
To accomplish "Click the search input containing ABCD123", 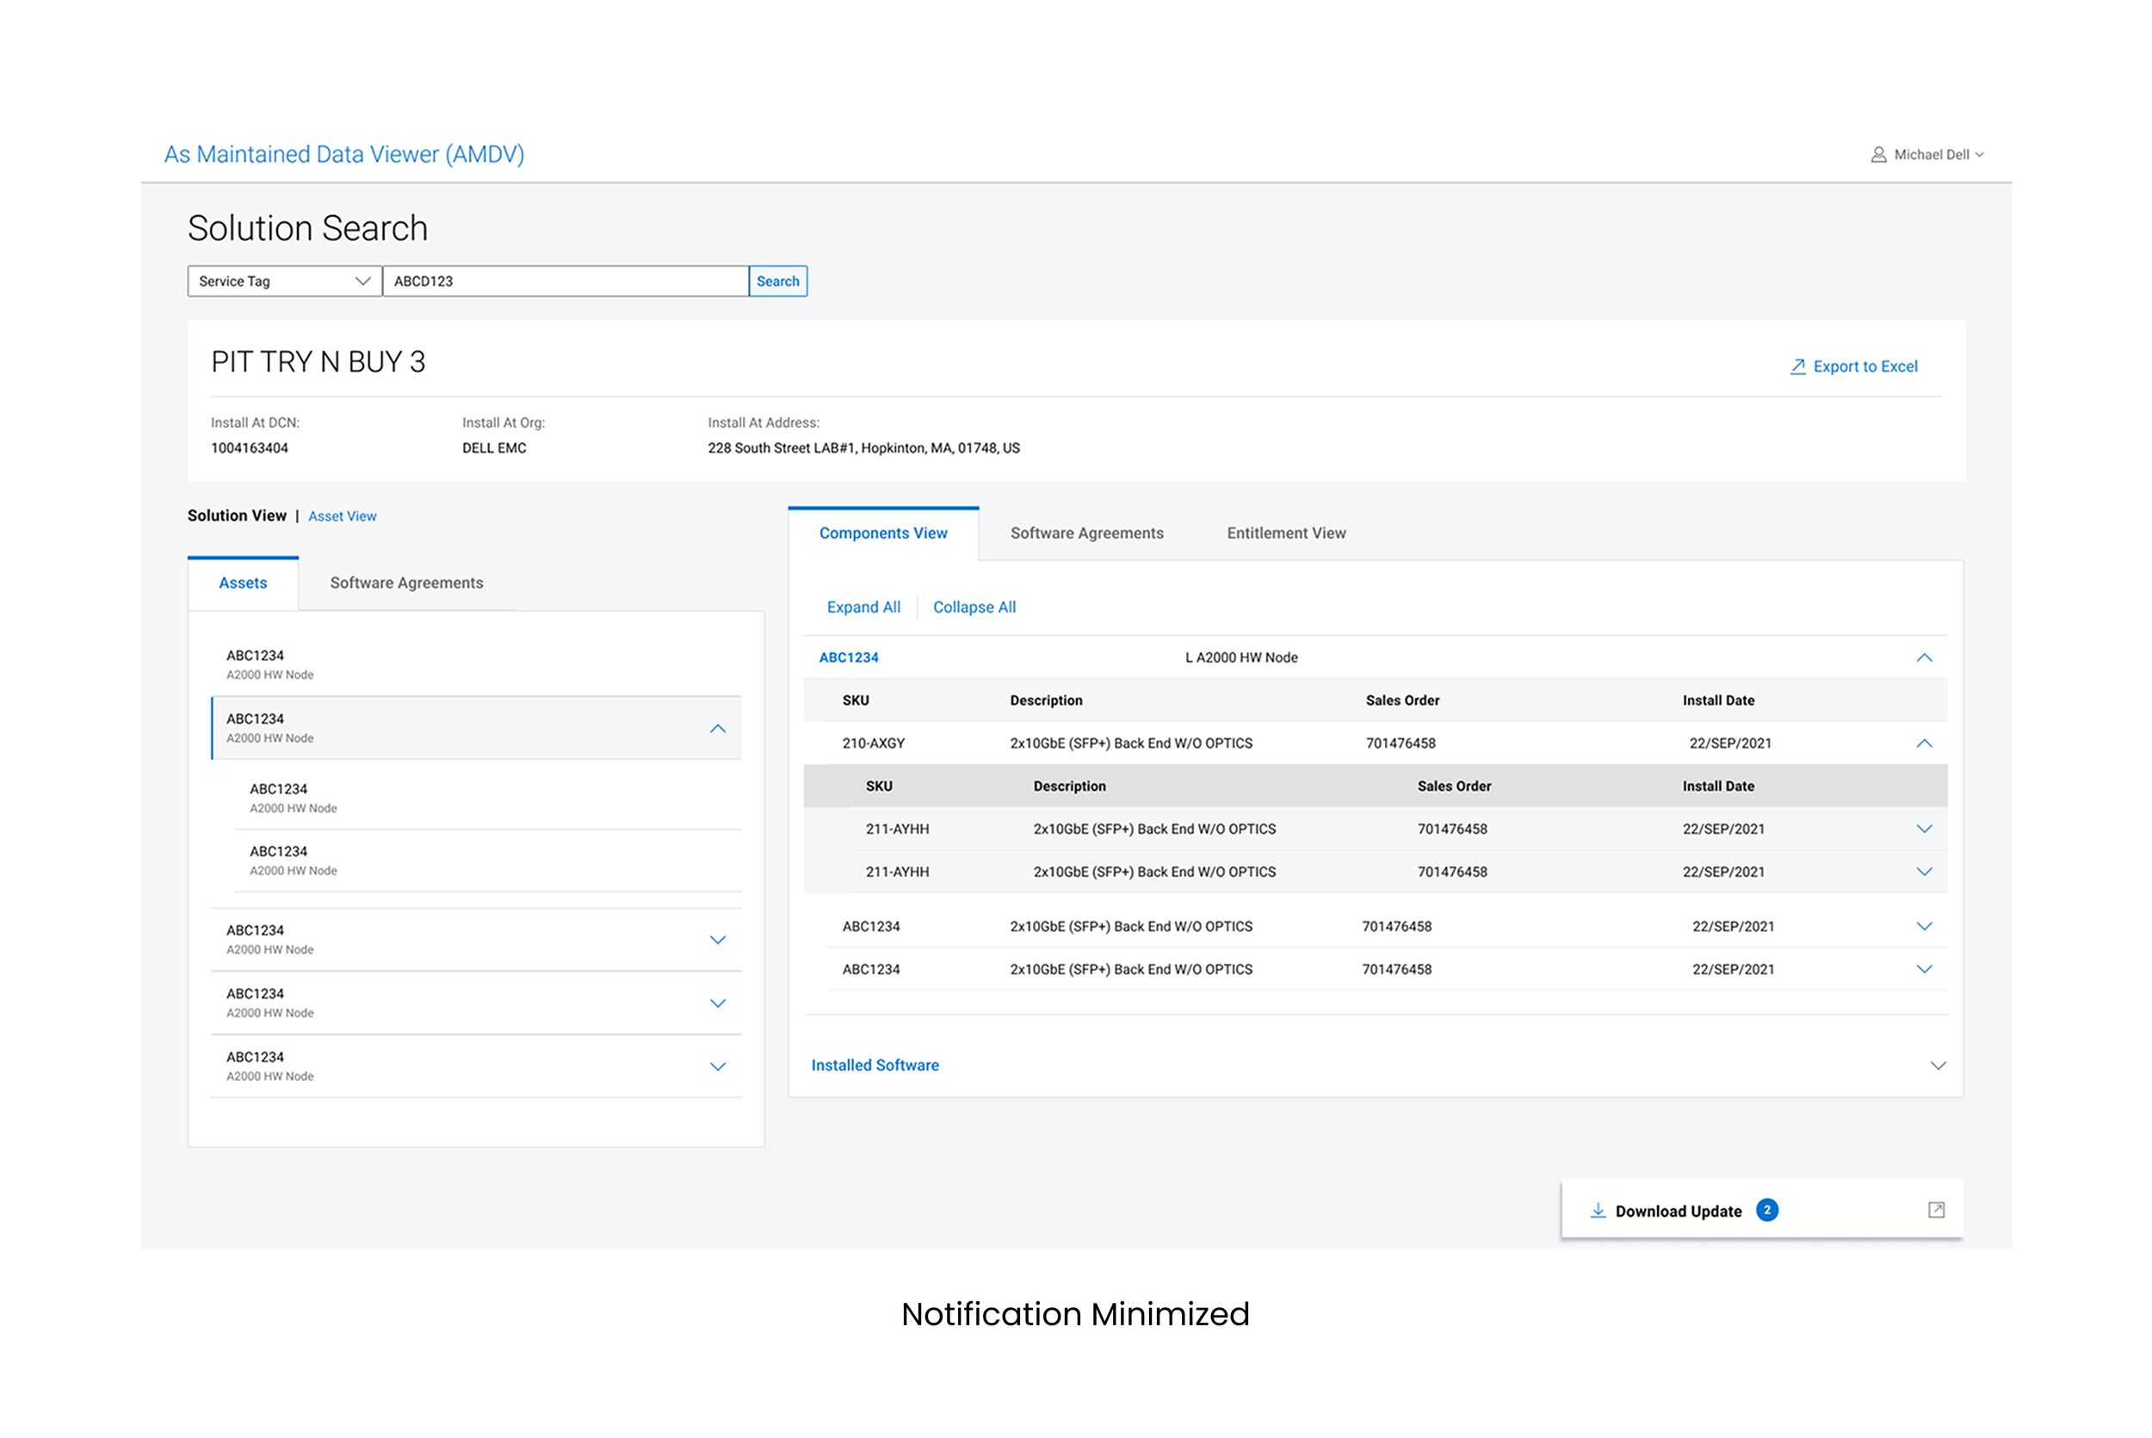I will click(x=565, y=281).
